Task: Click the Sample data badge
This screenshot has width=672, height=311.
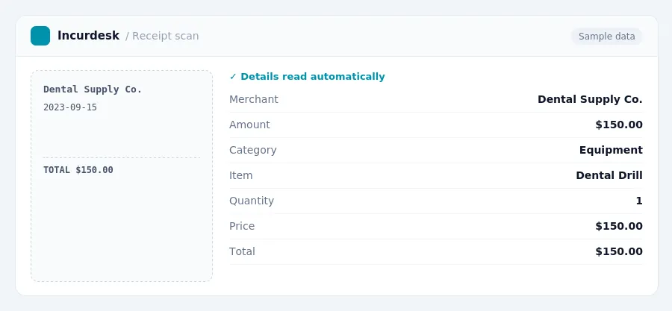Action: pyautogui.click(x=606, y=37)
